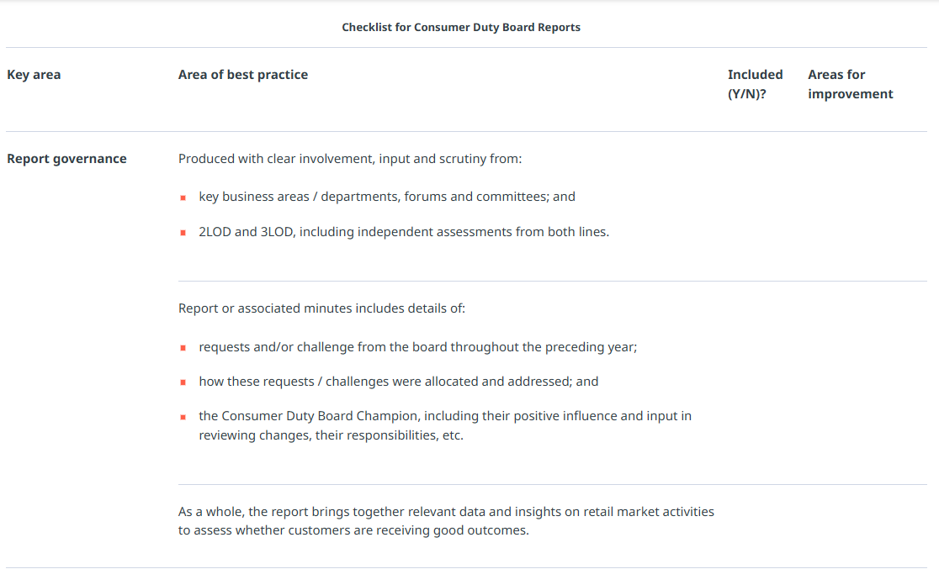Click 'Produced with clear involvement' text line

coord(350,159)
